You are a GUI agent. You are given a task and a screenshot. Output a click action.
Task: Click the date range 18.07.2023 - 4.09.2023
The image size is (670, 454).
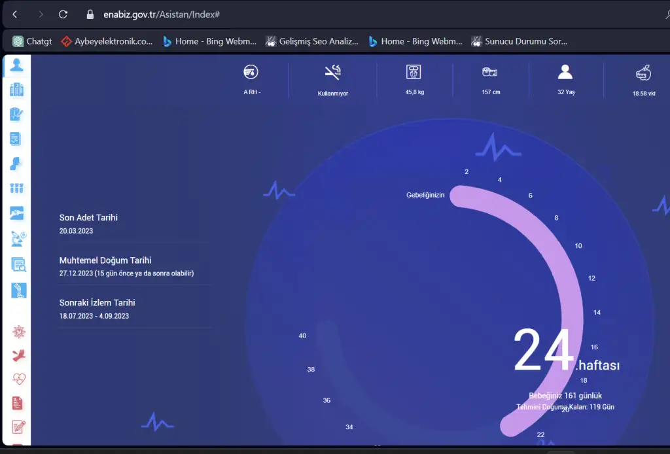coord(94,316)
